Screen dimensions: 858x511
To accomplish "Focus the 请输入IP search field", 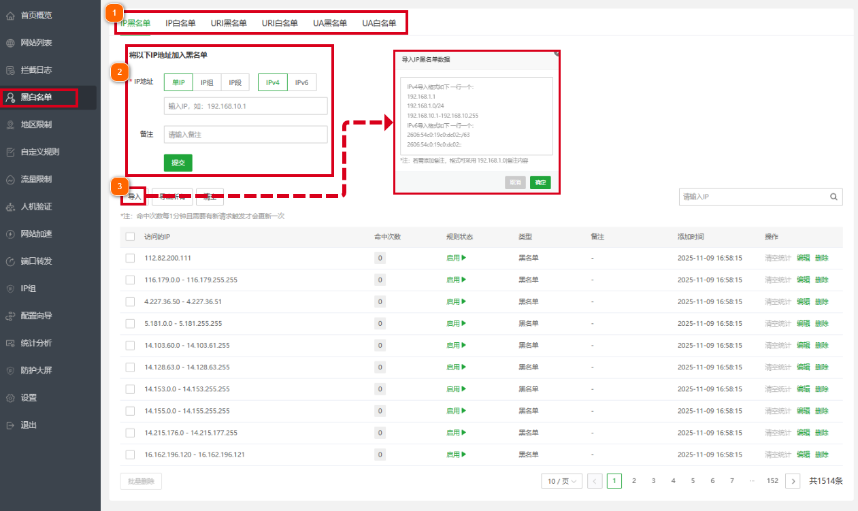I will (x=761, y=197).
